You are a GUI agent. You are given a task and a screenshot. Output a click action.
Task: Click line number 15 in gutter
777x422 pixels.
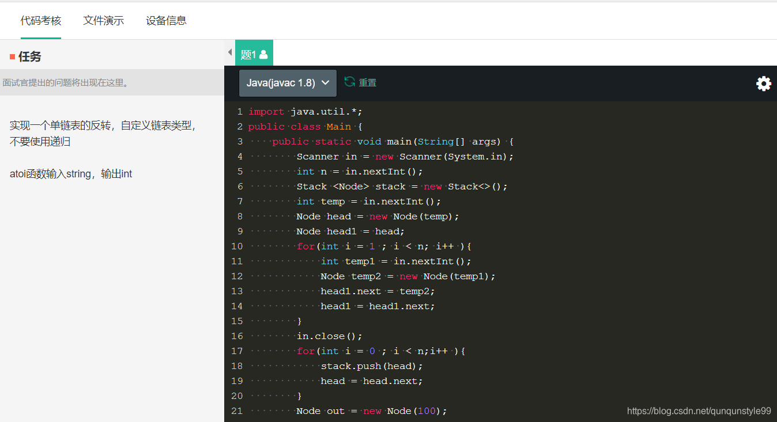tap(237, 321)
